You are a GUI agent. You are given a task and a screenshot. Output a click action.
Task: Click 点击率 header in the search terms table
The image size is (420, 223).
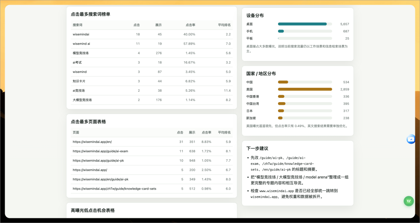[x=191, y=25]
